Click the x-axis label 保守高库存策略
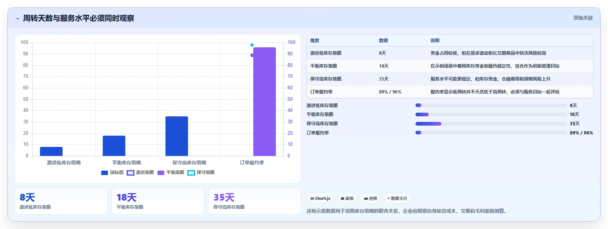608x229 pixels. (189, 163)
